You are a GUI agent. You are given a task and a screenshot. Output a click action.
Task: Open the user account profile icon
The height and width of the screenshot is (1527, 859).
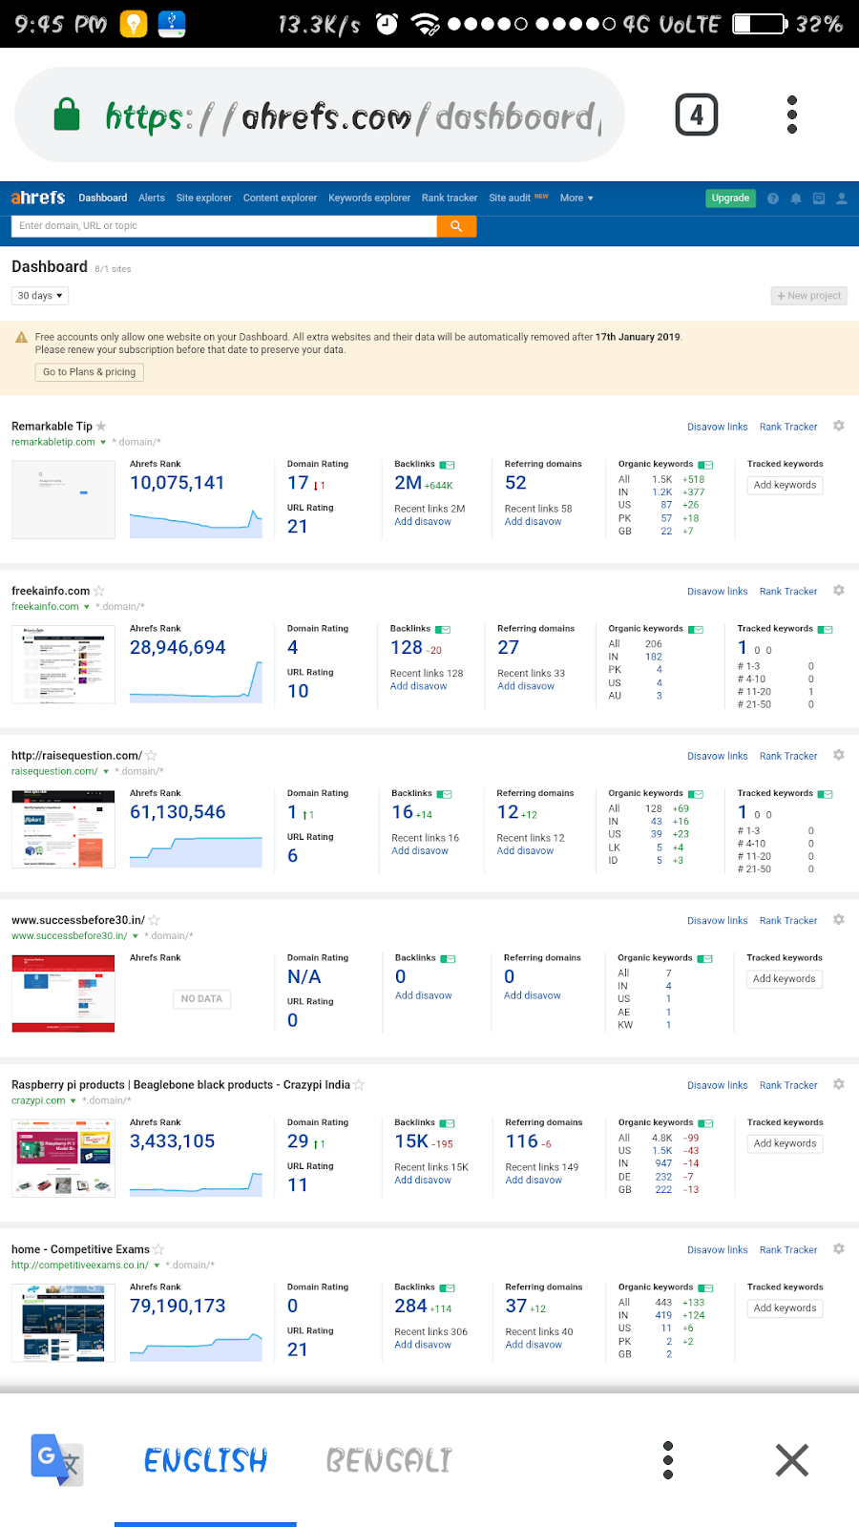point(842,199)
